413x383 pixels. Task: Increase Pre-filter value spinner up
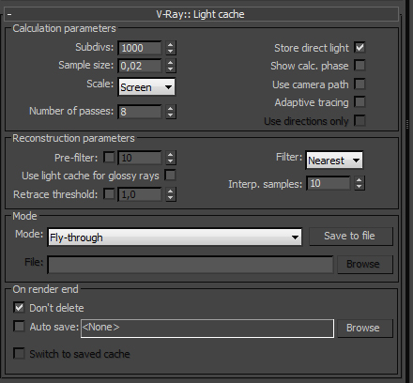[170, 154]
